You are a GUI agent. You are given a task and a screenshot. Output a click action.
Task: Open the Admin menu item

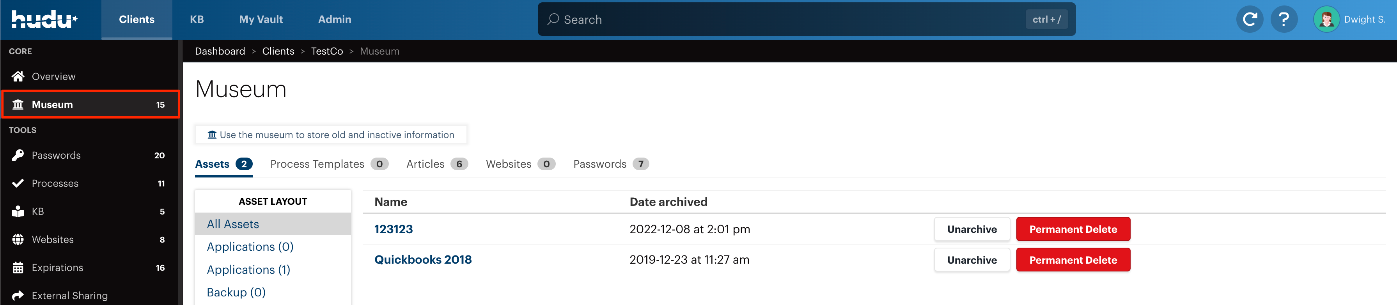click(x=335, y=20)
